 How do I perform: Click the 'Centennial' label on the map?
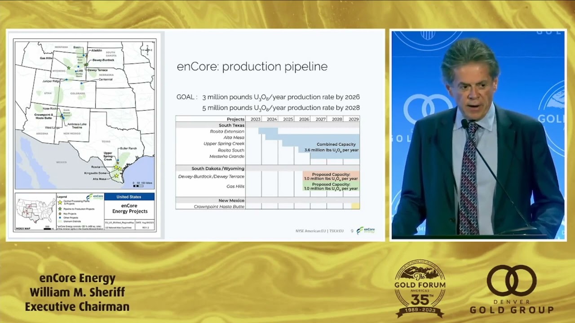click(x=106, y=79)
